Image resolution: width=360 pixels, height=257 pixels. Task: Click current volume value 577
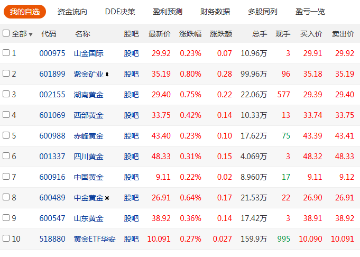click(x=284, y=95)
